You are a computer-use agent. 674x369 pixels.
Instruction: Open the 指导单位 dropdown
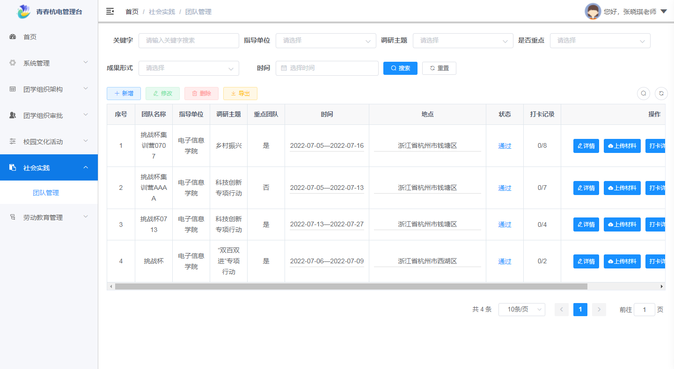click(326, 41)
